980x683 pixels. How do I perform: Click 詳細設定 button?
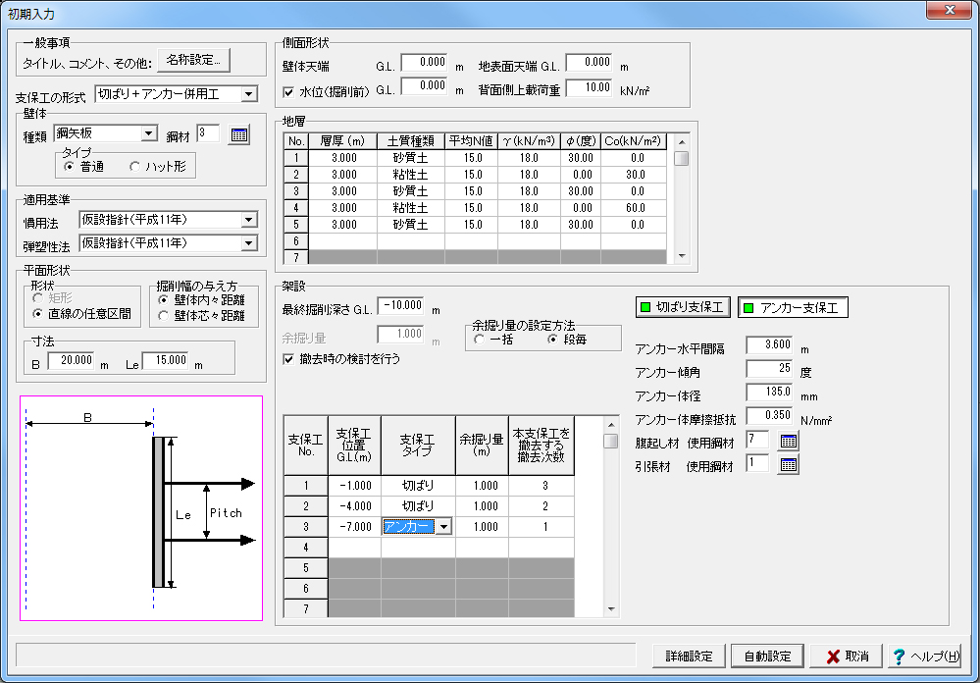pos(690,656)
